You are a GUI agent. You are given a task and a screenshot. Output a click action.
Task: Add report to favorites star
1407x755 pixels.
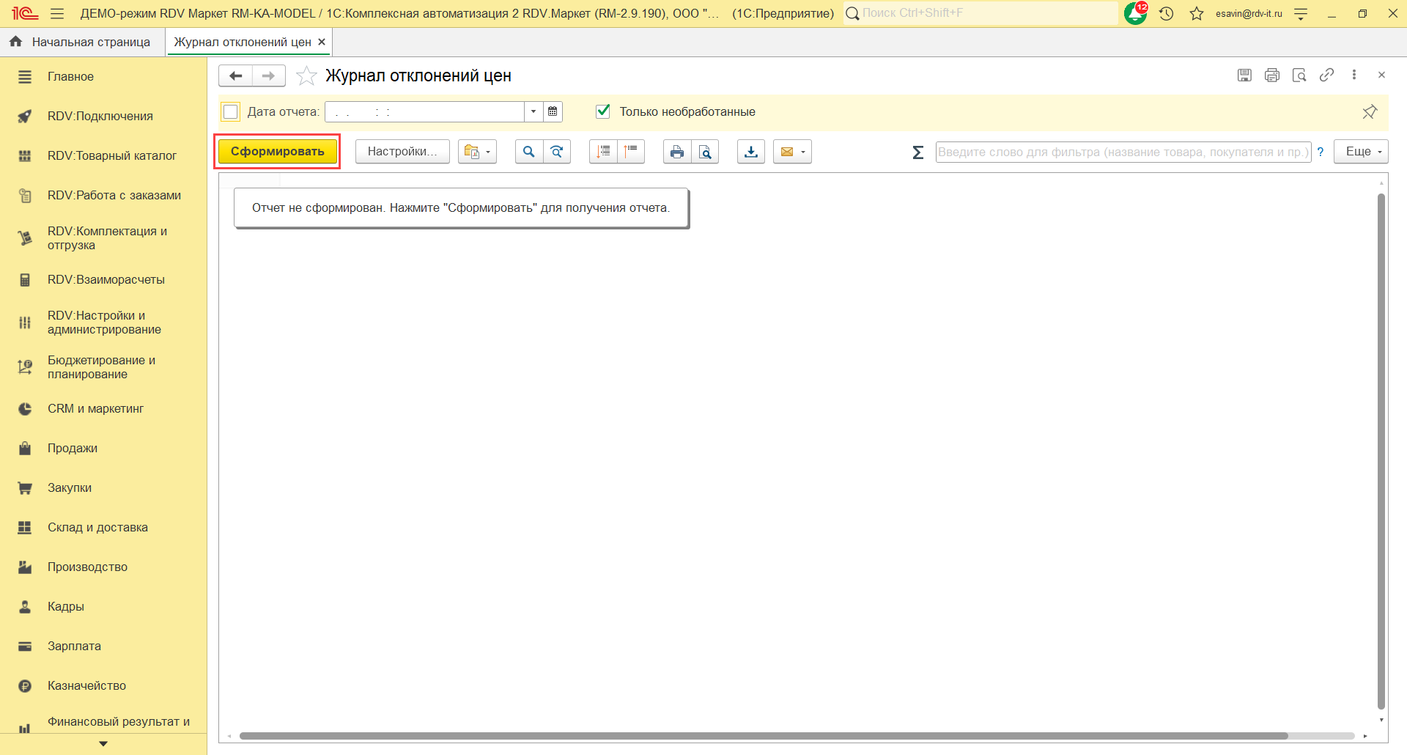coord(306,76)
